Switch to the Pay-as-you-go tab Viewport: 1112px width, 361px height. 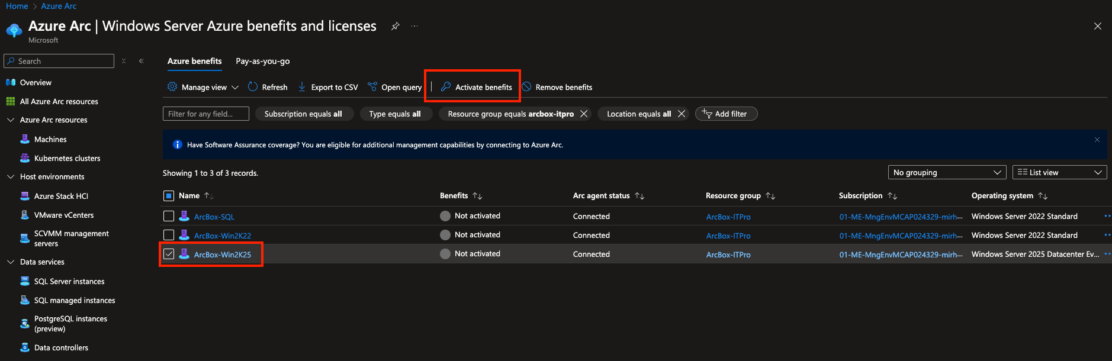coord(263,61)
